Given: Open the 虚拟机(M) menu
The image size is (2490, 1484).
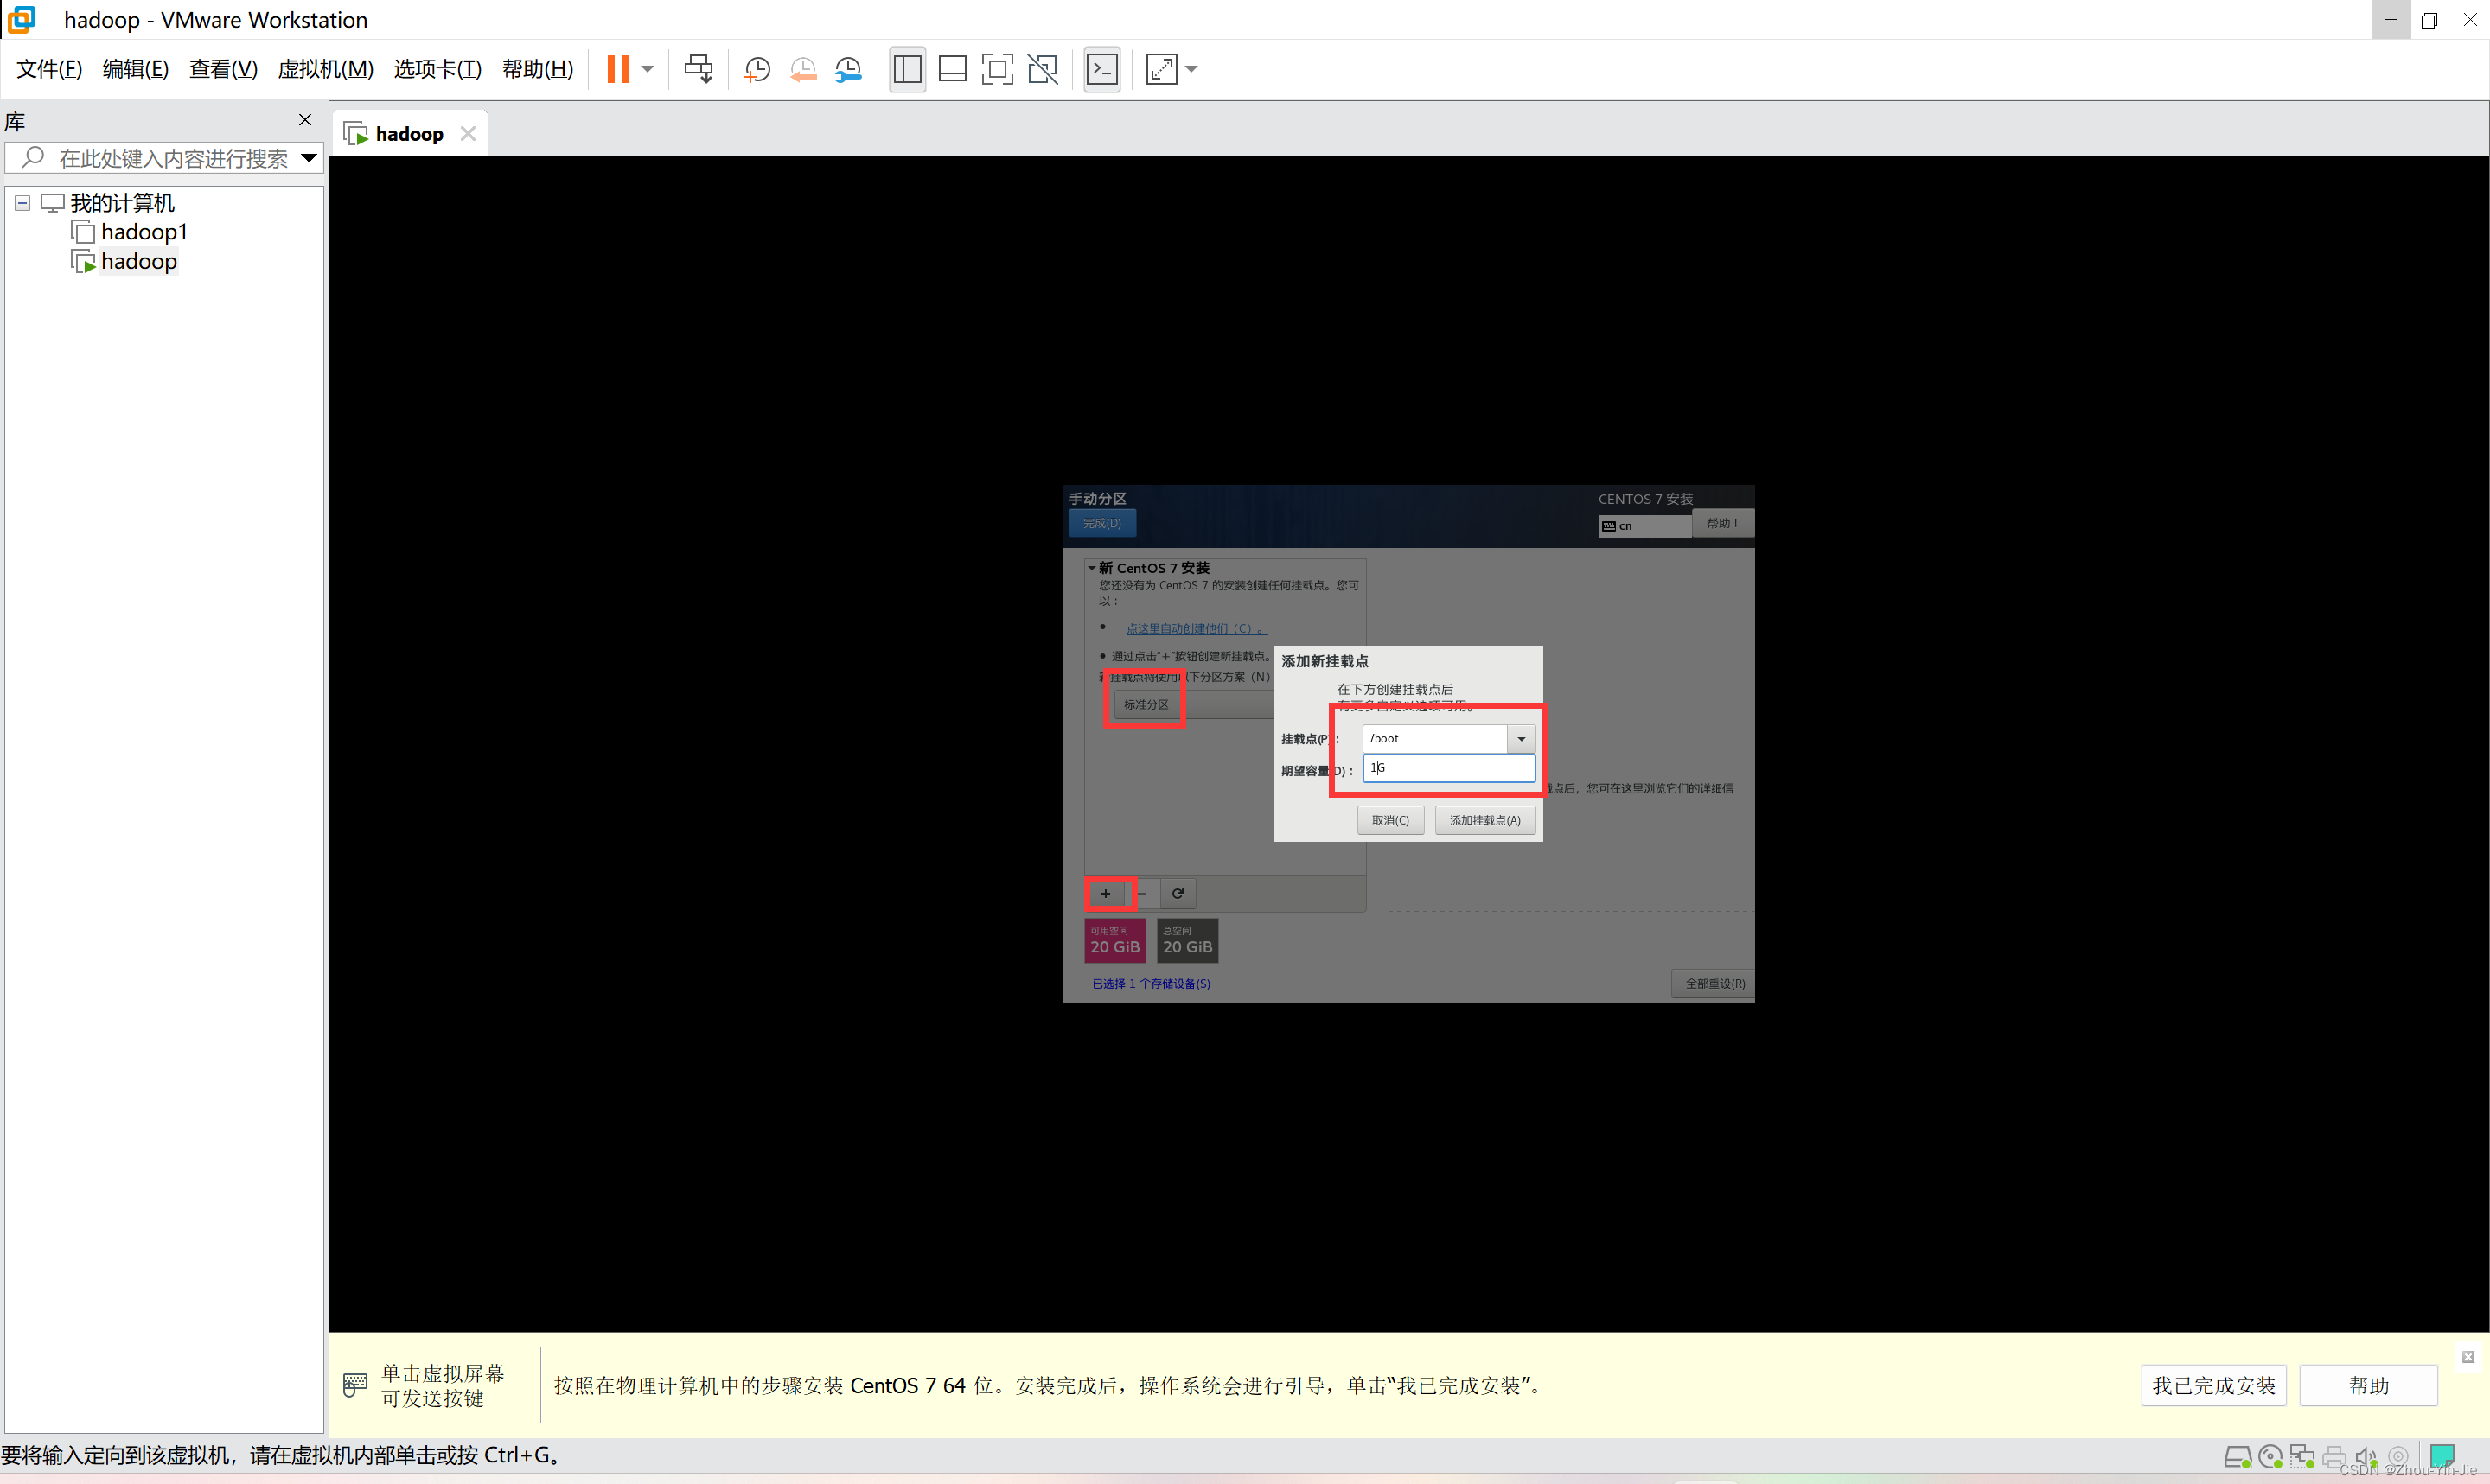Looking at the screenshot, I should pyautogui.click(x=325, y=69).
